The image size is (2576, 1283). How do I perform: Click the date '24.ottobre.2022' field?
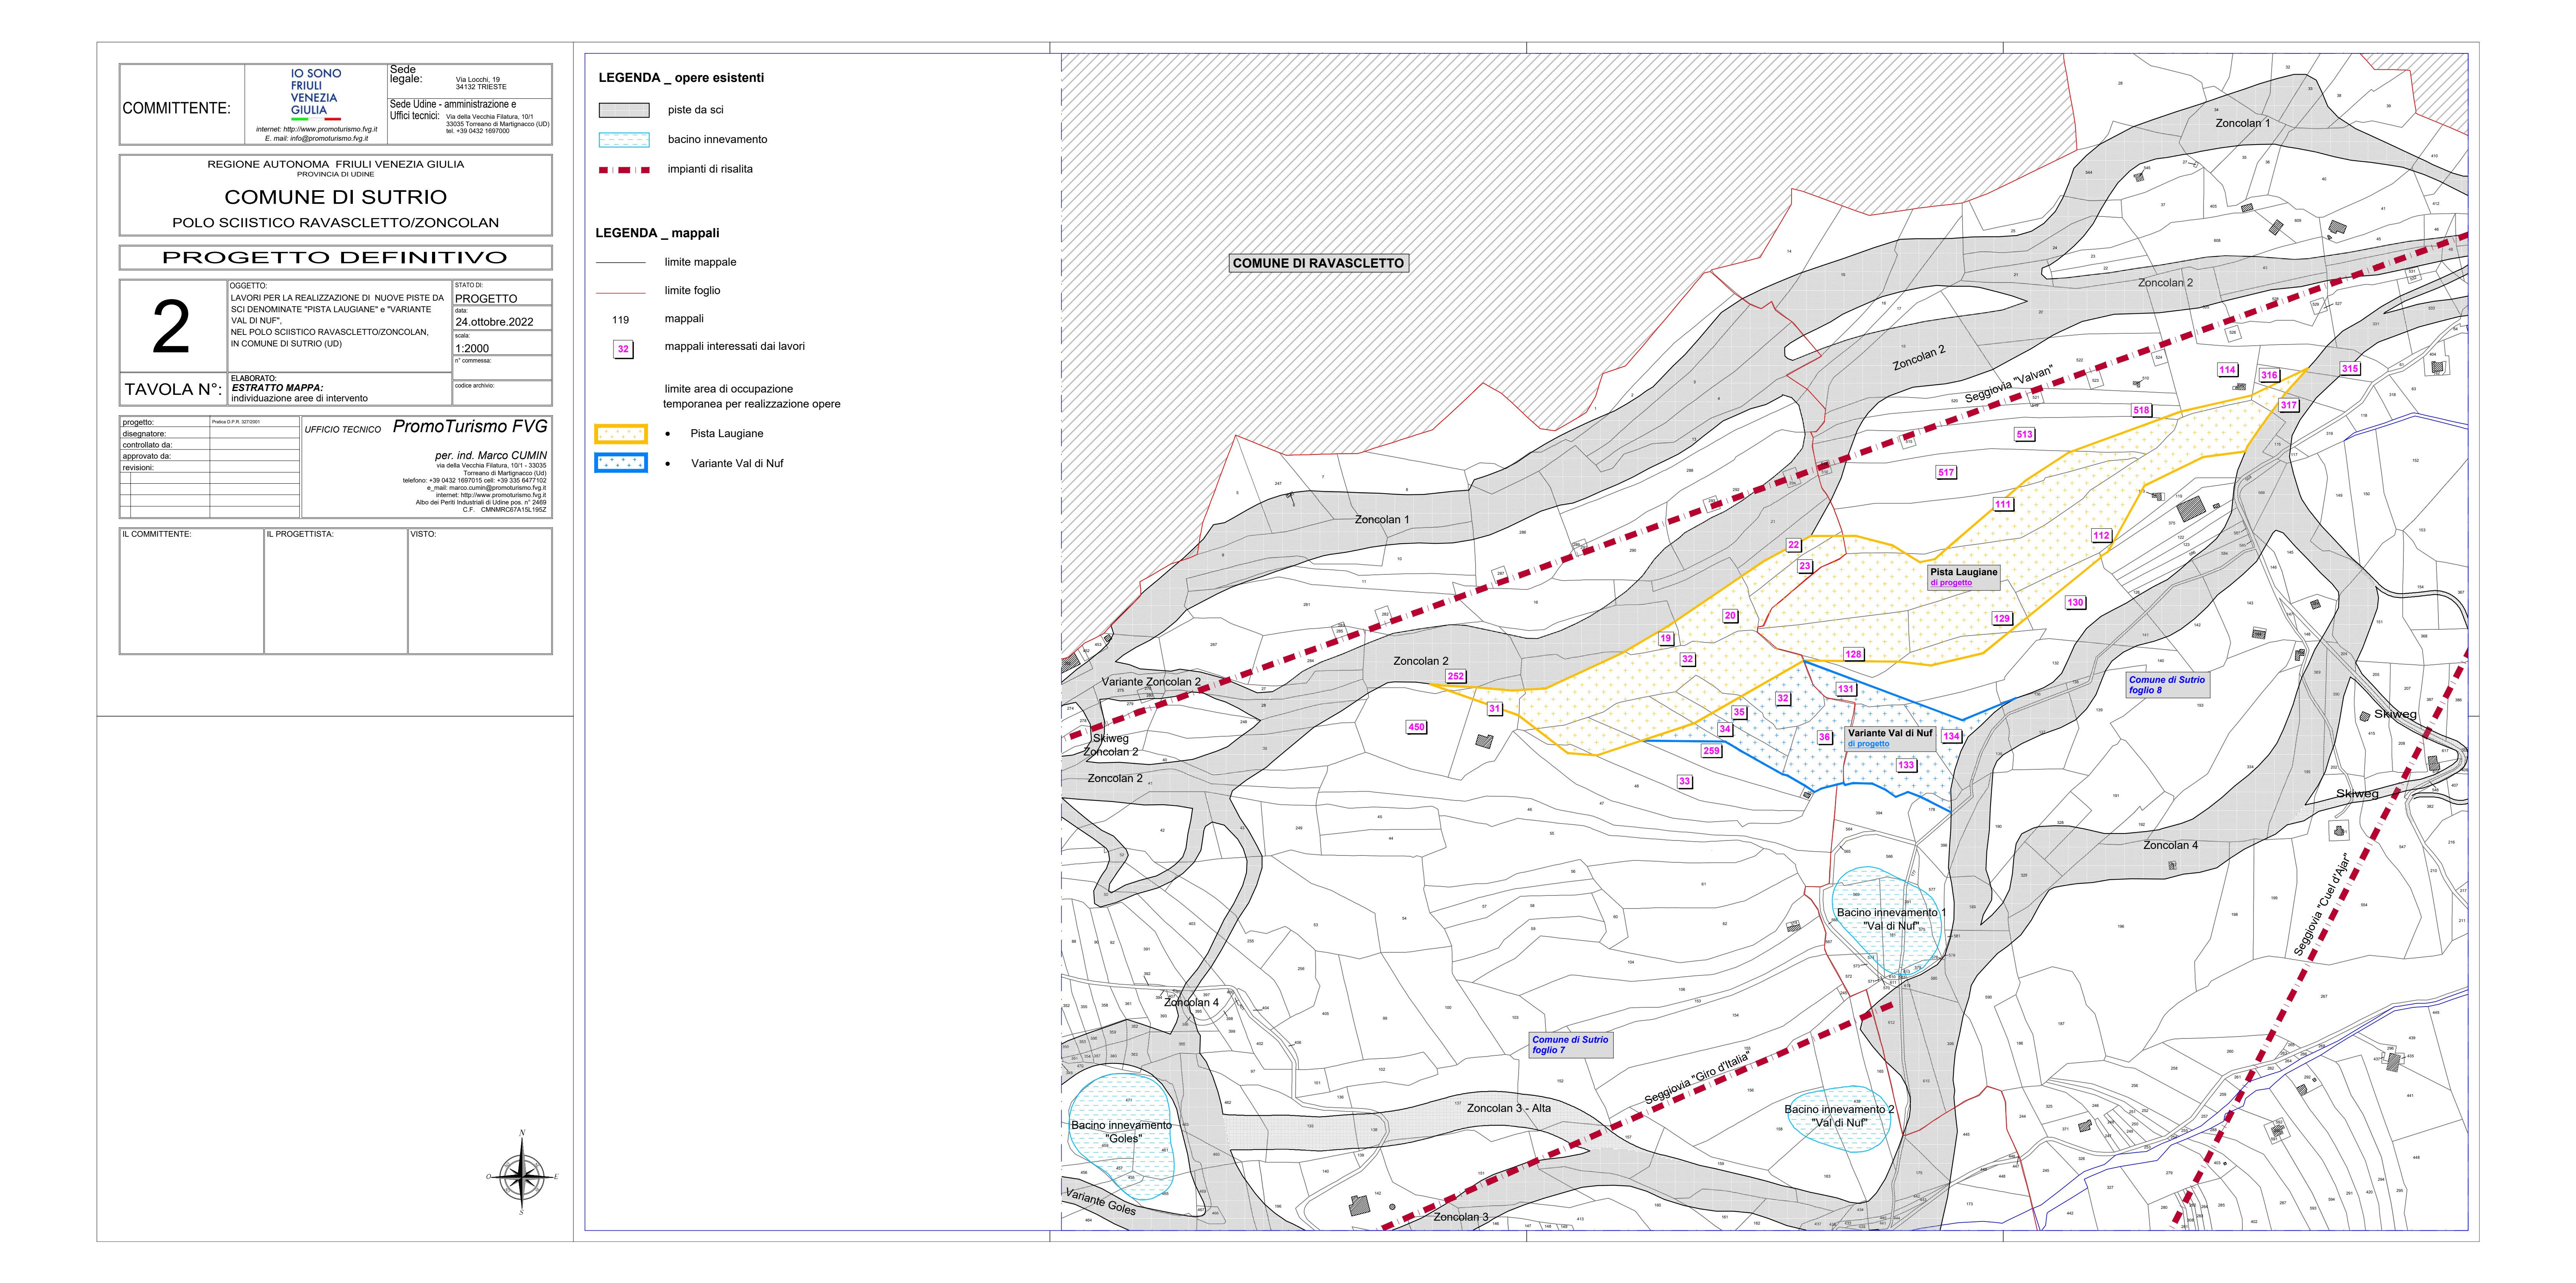[494, 322]
